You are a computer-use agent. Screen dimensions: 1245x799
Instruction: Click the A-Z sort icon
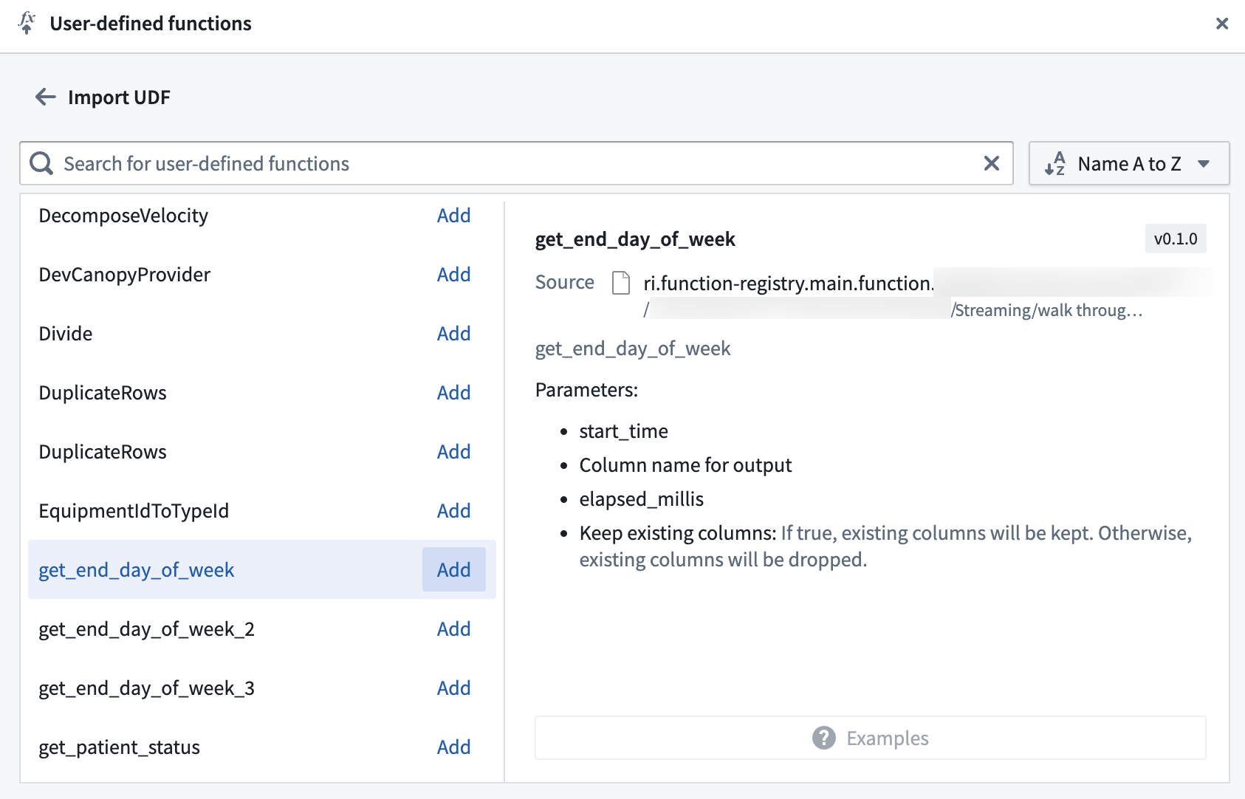(1055, 163)
